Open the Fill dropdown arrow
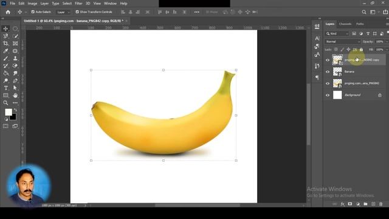Screen dimensions: 389x219 click(x=387, y=50)
